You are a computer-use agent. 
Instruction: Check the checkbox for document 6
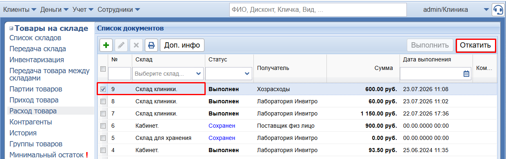point(103,126)
